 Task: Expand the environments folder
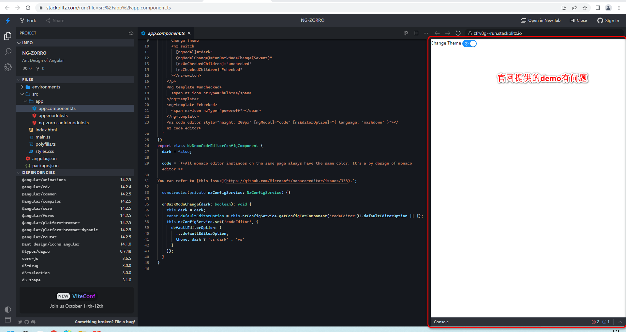[x=22, y=87]
